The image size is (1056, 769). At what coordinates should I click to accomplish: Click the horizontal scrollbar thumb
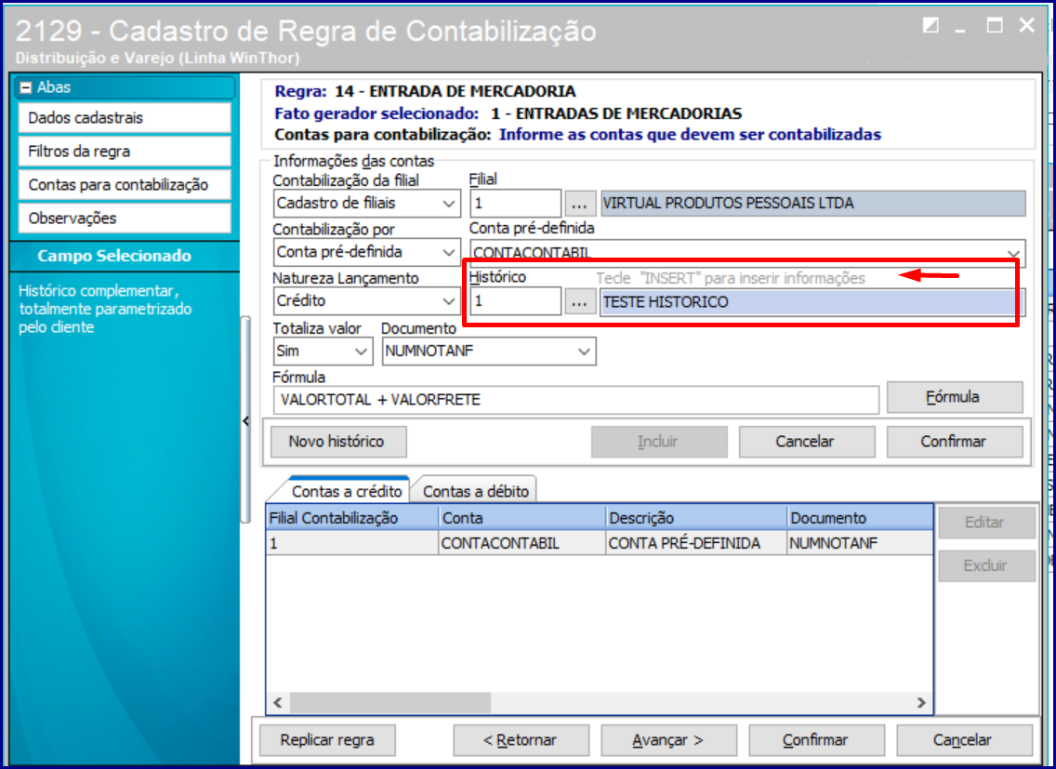(390, 702)
